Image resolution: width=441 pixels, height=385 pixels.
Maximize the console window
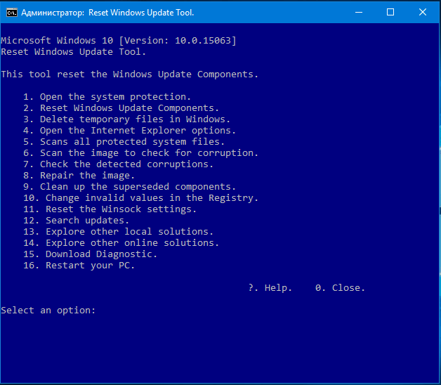pyautogui.click(x=390, y=13)
